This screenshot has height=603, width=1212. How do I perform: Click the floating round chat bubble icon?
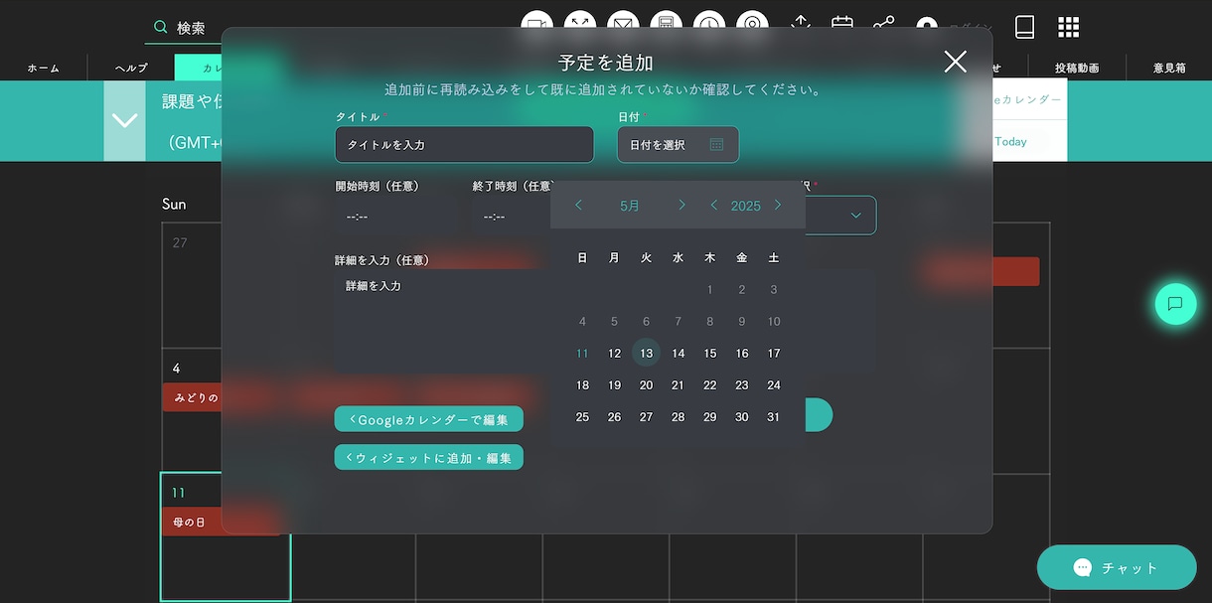pyautogui.click(x=1175, y=304)
